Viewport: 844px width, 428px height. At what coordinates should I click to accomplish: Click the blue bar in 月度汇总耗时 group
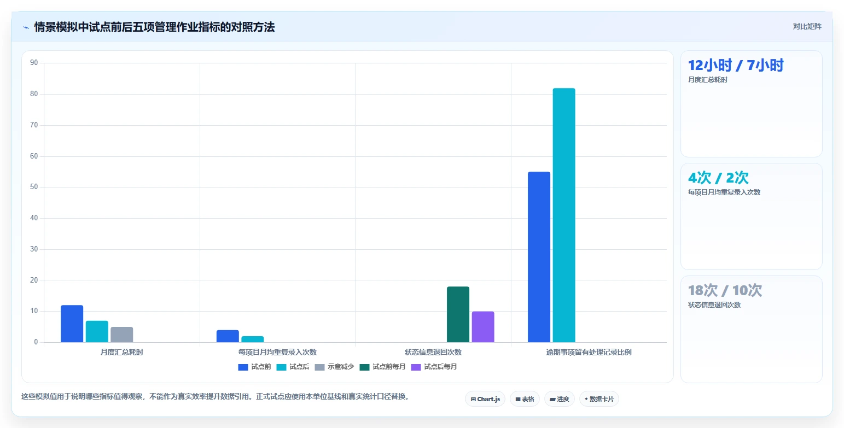(x=72, y=324)
